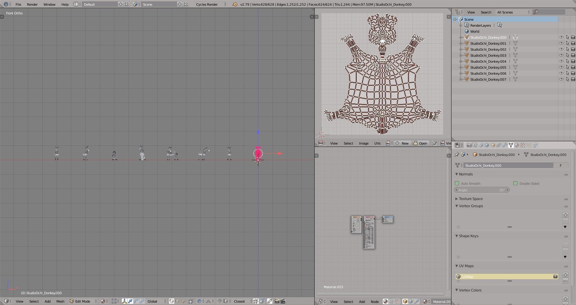Open the Modifiers tab (wrench icon)

point(505,145)
